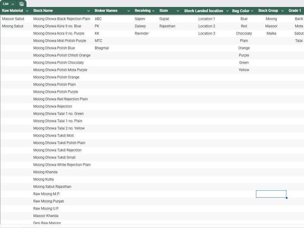
Task: Select Moong Dhowa Polish Chhoti Orange cell
Action: (x=62, y=55)
